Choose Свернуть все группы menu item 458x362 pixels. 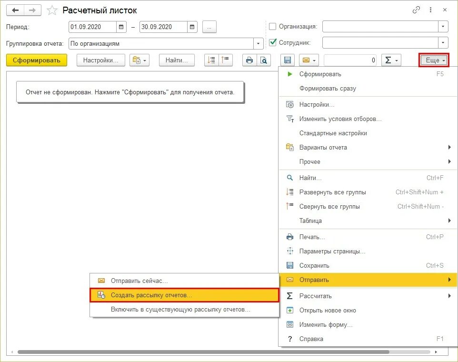click(x=368, y=207)
